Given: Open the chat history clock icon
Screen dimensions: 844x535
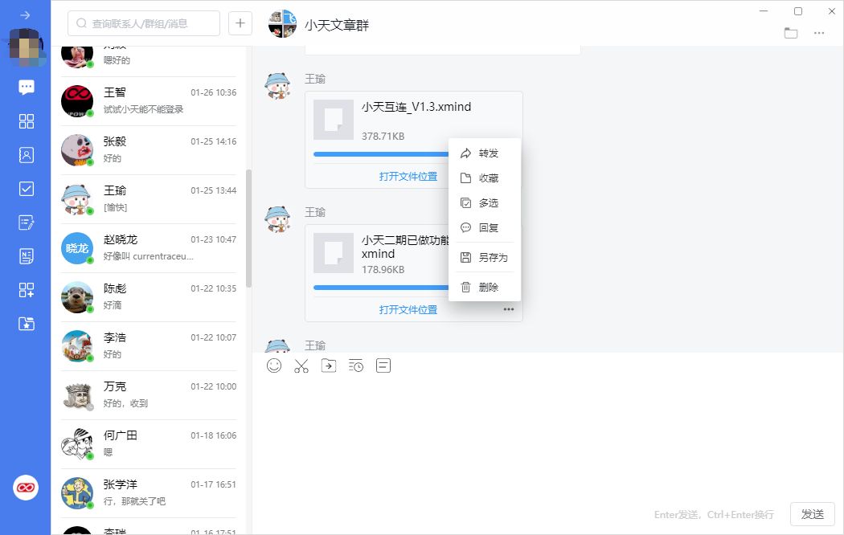Looking at the screenshot, I should [356, 366].
